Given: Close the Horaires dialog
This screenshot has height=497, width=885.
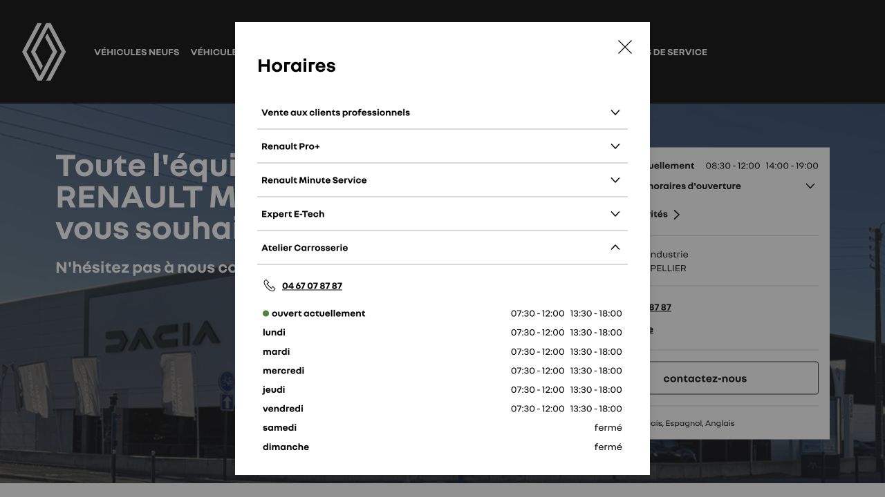Looking at the screenshot, I should [625, 47].
